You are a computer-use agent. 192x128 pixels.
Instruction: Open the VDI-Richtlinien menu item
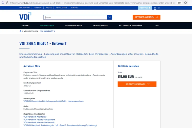coord(47,25)
